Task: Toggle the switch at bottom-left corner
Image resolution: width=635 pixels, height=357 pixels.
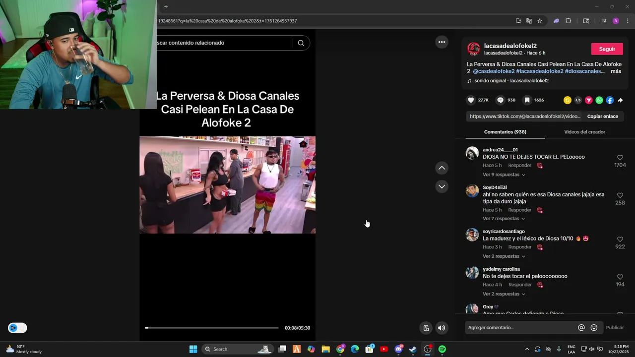Action: click(x=17, y=328)
